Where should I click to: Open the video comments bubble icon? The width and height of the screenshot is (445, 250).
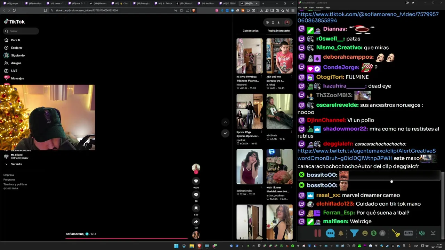click(x=196, y=194)
